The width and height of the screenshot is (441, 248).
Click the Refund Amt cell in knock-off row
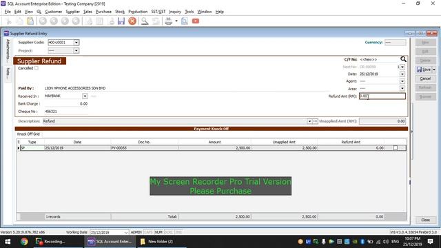pyautogui.click(x=351, y=148)
